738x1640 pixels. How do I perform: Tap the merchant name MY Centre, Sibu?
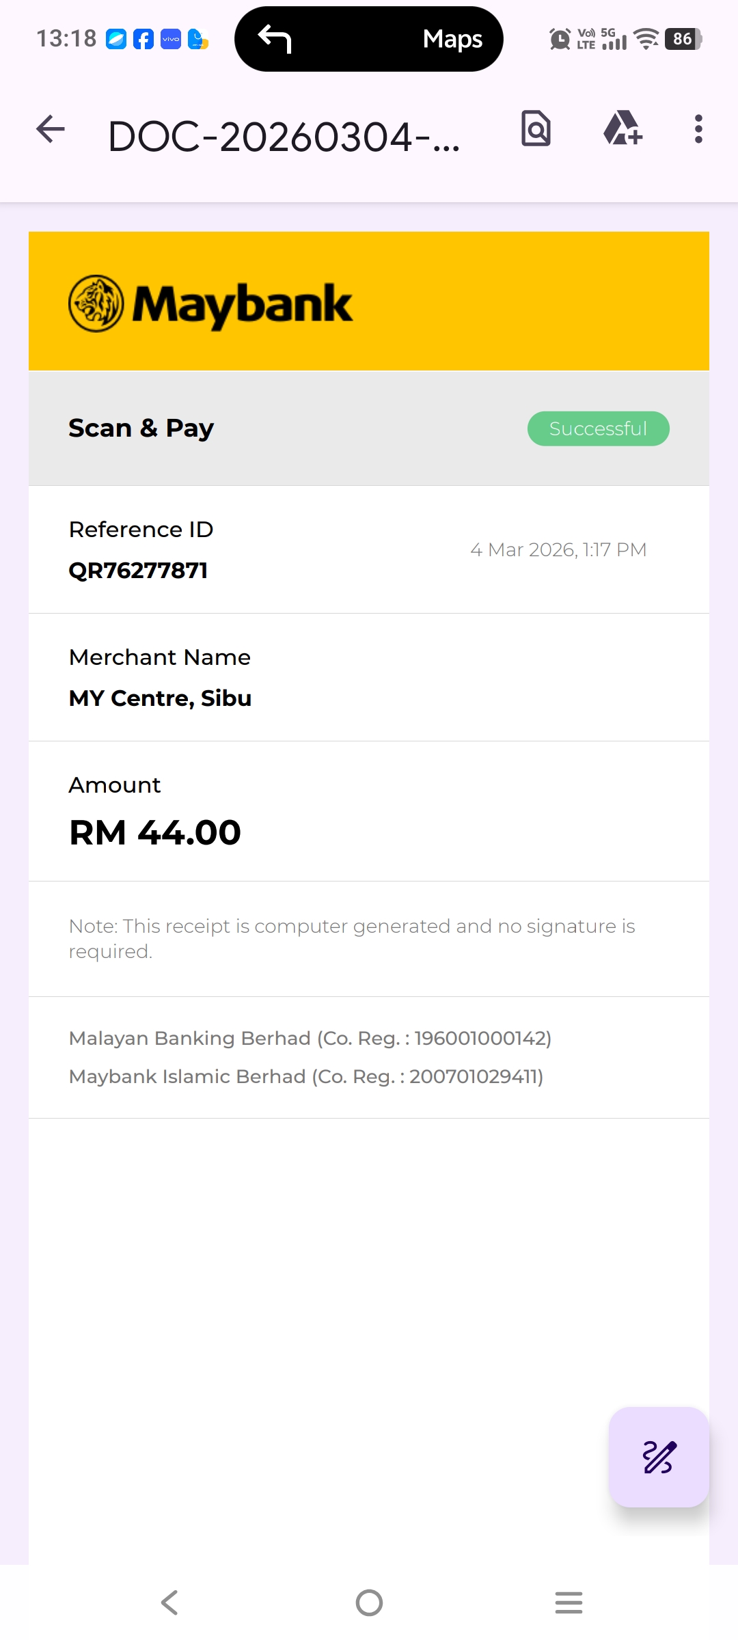[161, 698]
